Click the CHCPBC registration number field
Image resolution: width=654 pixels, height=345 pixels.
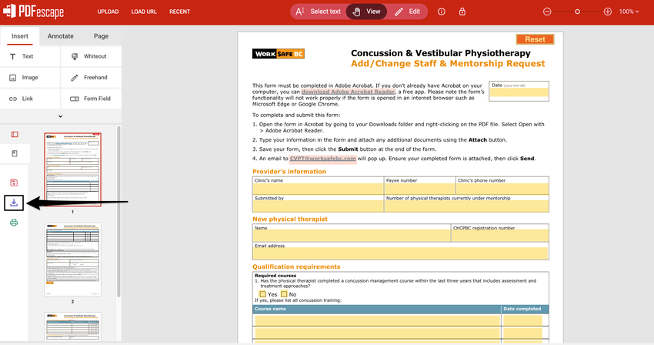pyautogui.click(x=499, y=236)
